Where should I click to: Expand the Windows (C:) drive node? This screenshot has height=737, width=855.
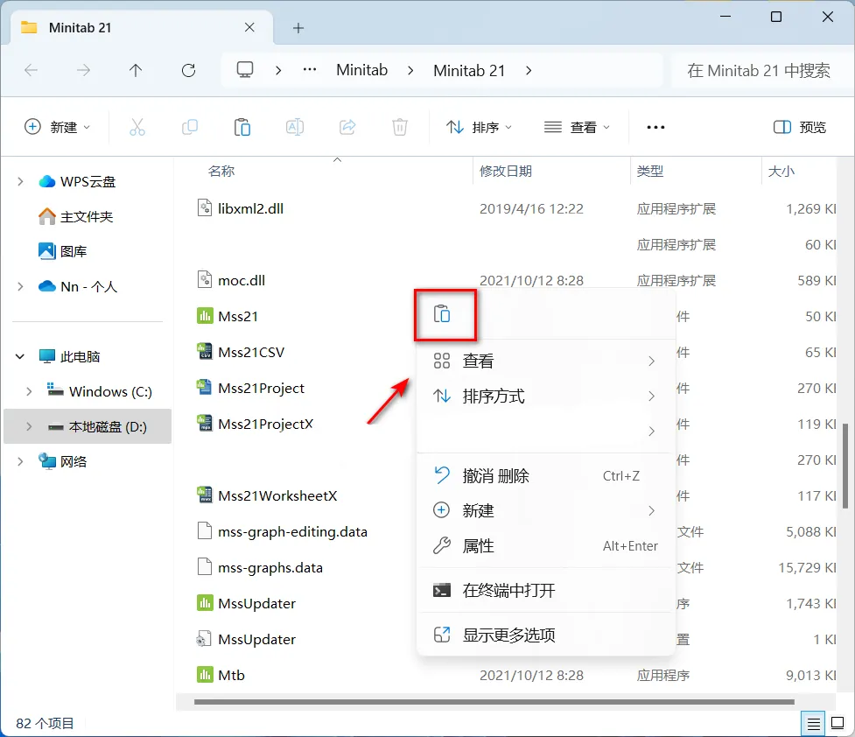click(x=29, y=391)
